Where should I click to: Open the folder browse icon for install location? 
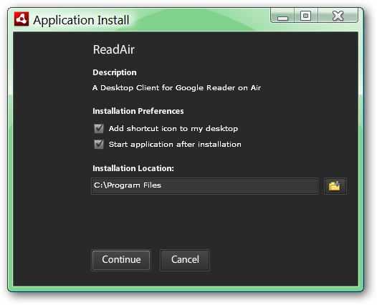(335, 186)
